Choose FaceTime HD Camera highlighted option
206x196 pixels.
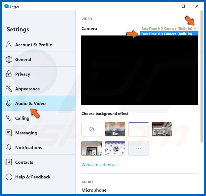pyautogui.click(x=169, y=34)
